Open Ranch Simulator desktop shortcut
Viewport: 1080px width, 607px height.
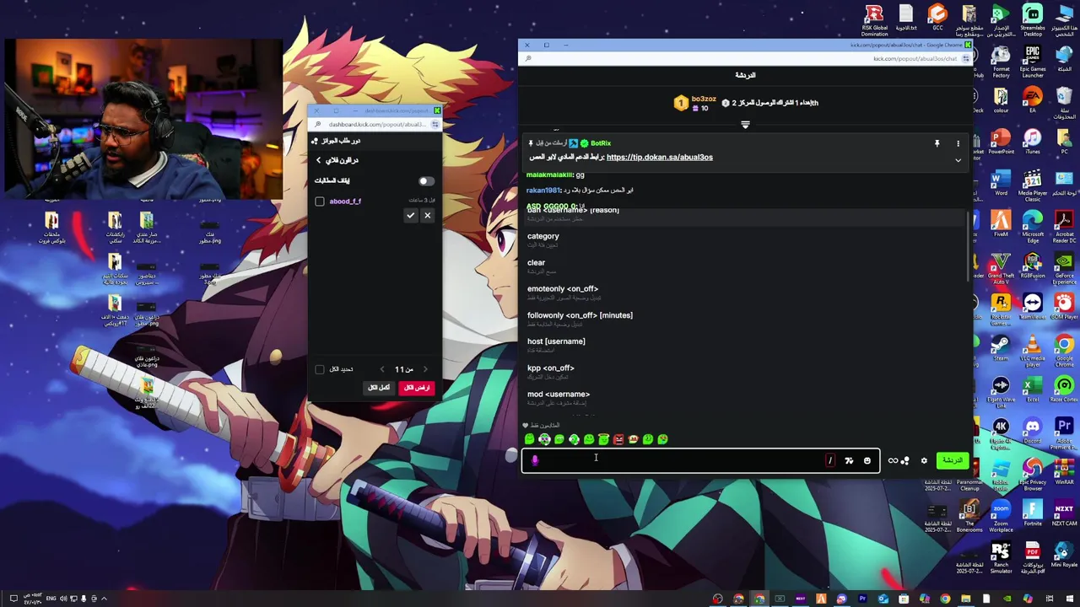point(1001,558)
